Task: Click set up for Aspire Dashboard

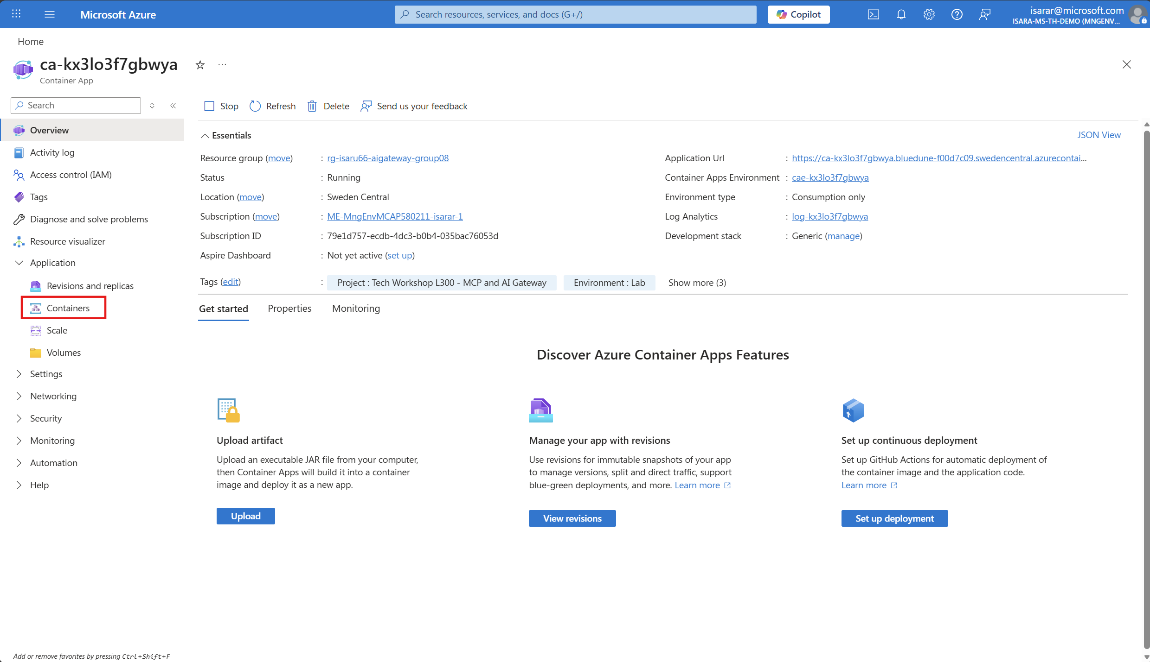Action: point(399,255)
